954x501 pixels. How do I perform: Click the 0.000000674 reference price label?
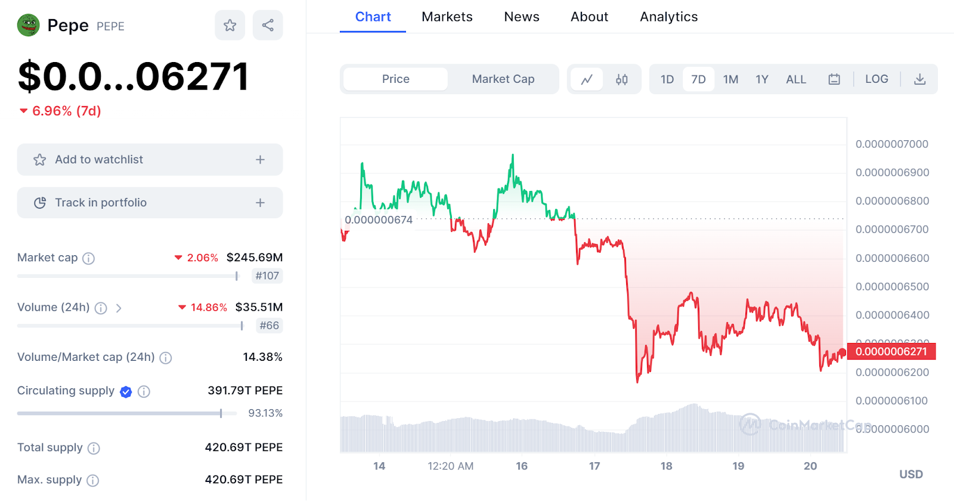tap(379, 220)
